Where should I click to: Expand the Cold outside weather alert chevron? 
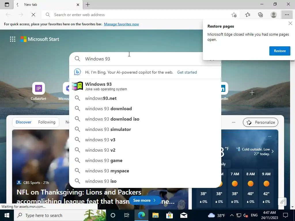point(273,151)
